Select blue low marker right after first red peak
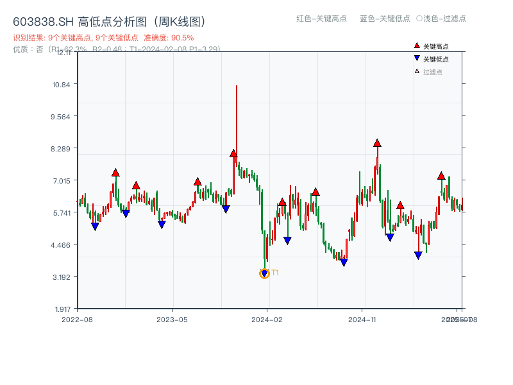The image size is (513, 385). (x=126, y=214)
